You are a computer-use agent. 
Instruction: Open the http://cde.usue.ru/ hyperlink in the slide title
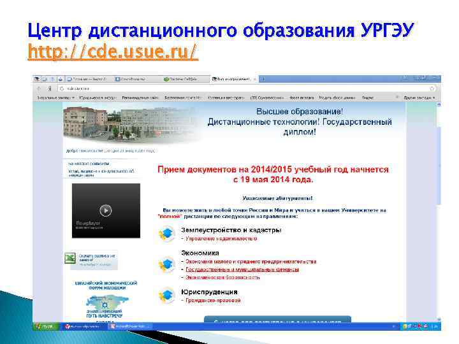point(113,52)
